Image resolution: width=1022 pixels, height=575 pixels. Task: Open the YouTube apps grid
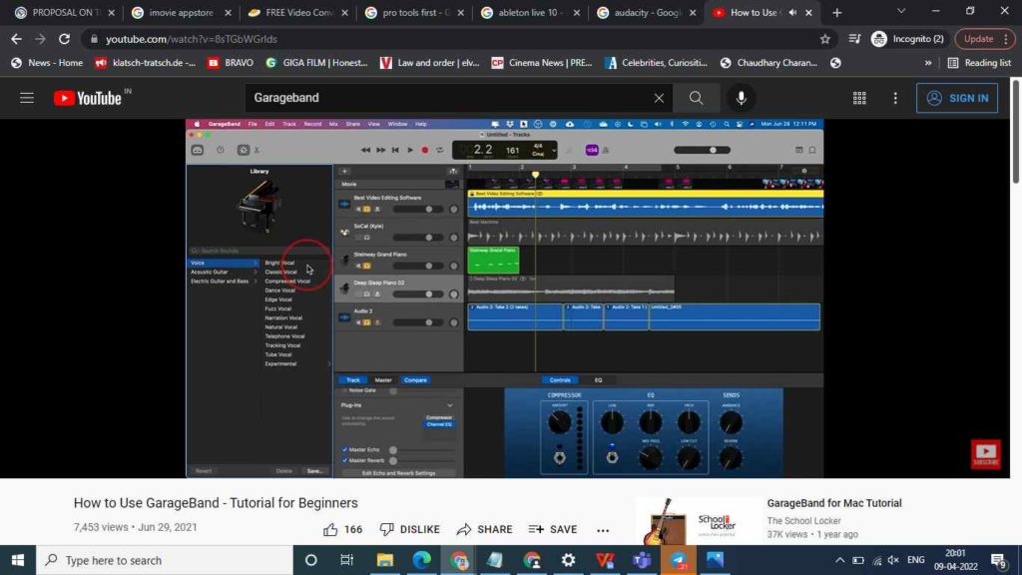click(x=859, y=98)
